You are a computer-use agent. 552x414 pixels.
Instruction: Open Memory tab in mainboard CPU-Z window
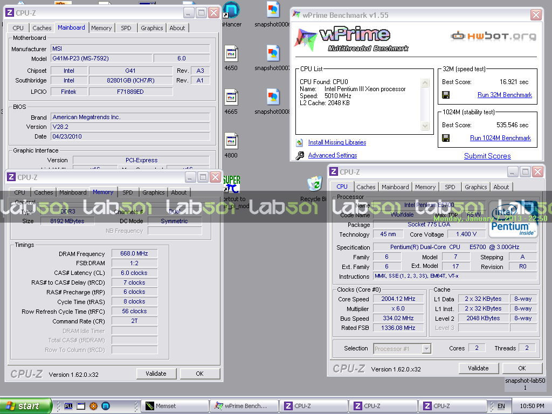pyautogui.click(x=101, y=28)
